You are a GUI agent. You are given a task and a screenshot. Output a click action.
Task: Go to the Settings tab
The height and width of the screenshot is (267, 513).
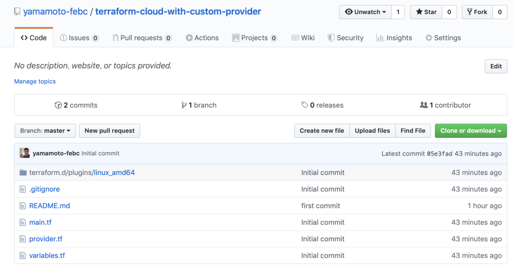coord(443,38)
